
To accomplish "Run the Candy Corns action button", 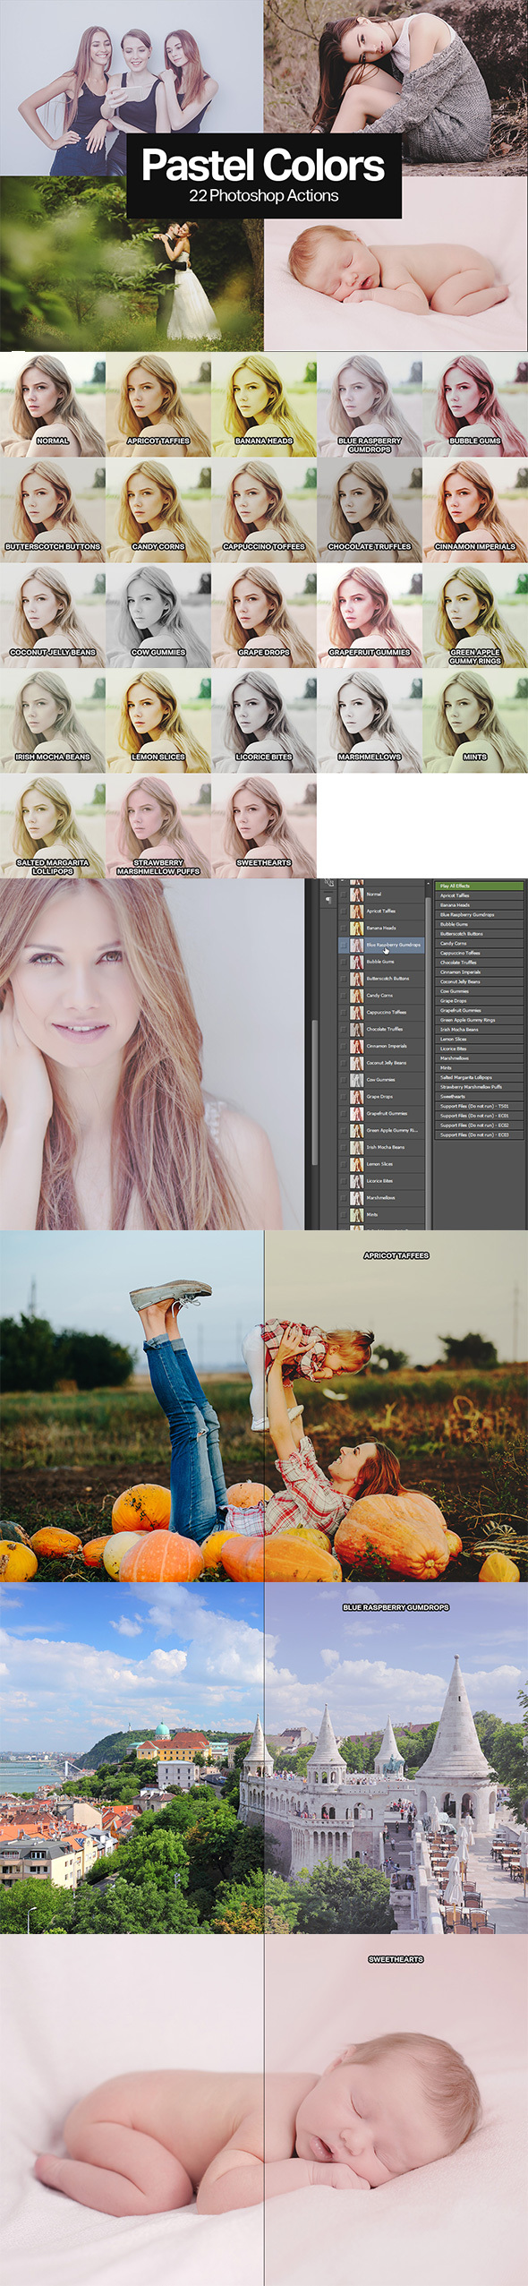I will coord(480,943).
